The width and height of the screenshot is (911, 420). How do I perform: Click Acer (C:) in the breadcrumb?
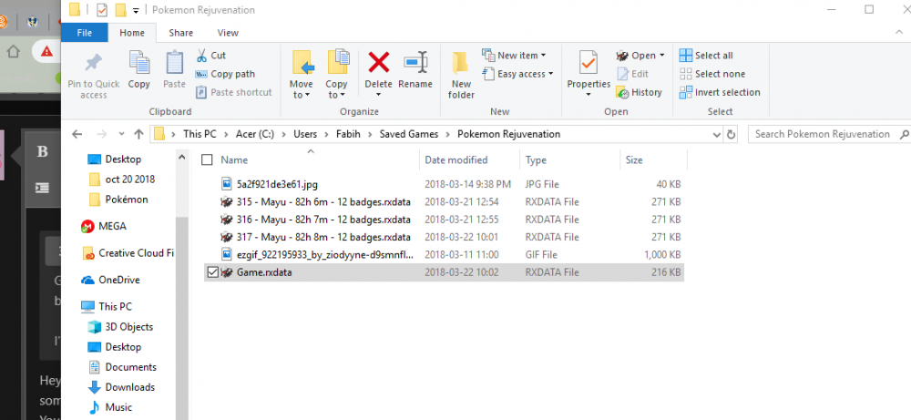pos(254,134)
